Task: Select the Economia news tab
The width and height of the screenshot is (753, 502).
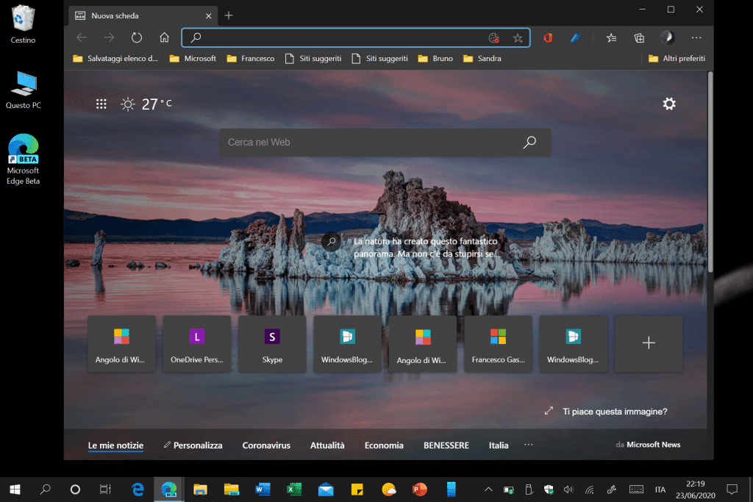Action: point(384,445)
